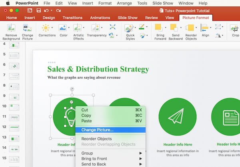Open the Corrections tool
The image size is (240, 167).
[46, 28]
